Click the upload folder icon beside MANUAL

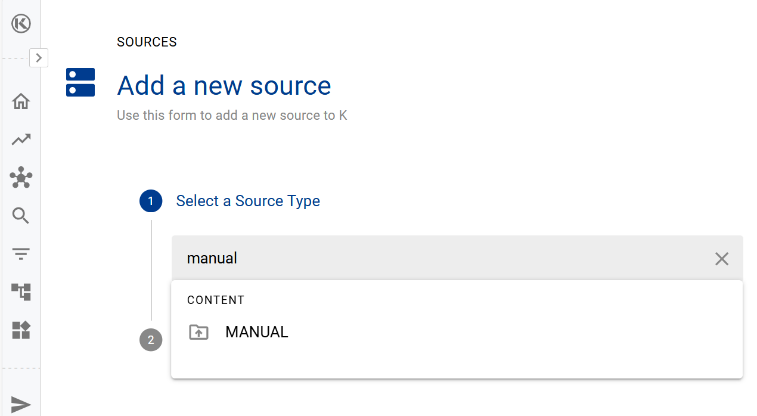tap(198, 332)
